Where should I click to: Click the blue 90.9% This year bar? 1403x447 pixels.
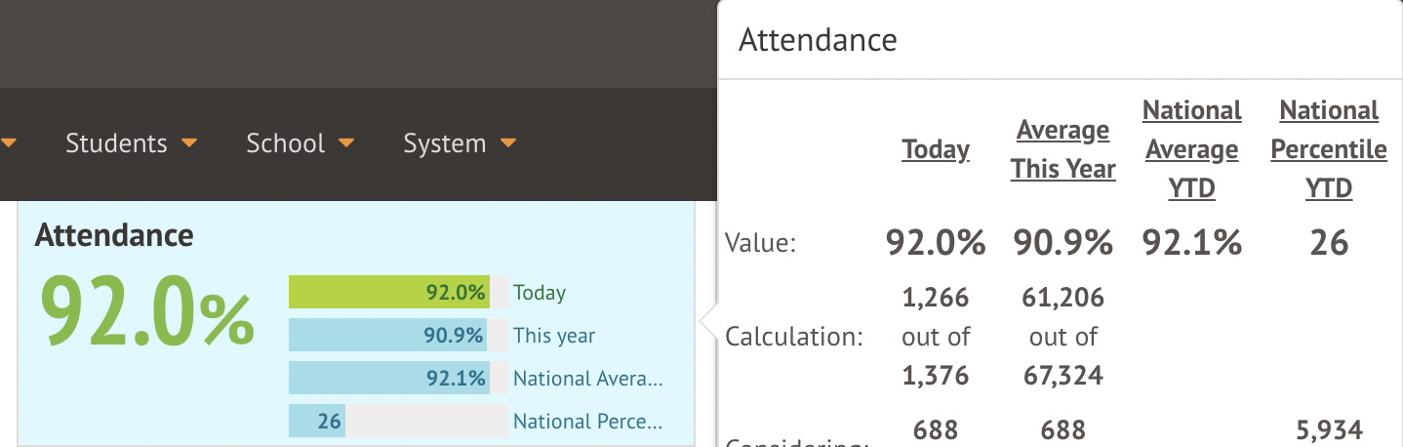pyautogui.click(x=387, y=335)
